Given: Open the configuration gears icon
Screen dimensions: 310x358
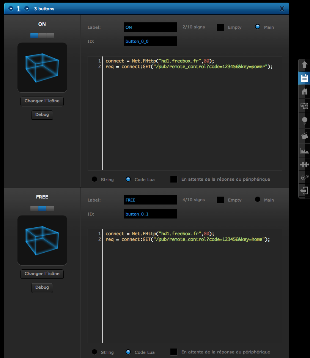Looking at the screenshot, I should (304, 177).
